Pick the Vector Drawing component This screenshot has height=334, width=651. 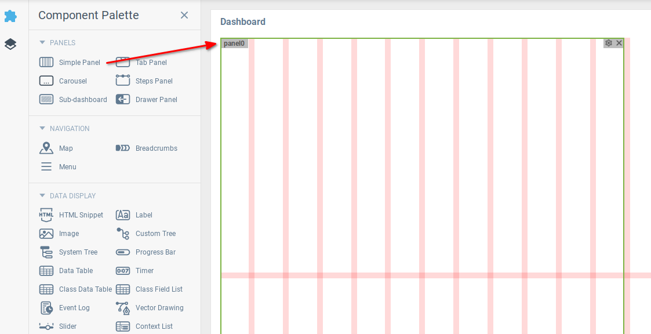click(x=150, y=308)
